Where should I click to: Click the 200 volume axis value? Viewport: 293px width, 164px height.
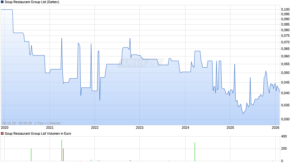tap(284, 148)
